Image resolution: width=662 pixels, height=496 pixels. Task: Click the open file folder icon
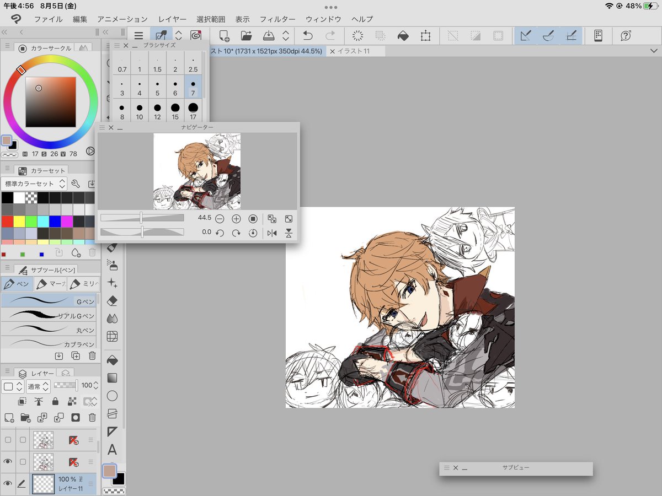tap(246, 36)
